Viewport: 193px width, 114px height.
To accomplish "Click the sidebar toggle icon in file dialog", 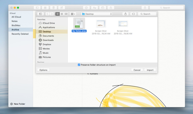I will [x=40, y=14].
